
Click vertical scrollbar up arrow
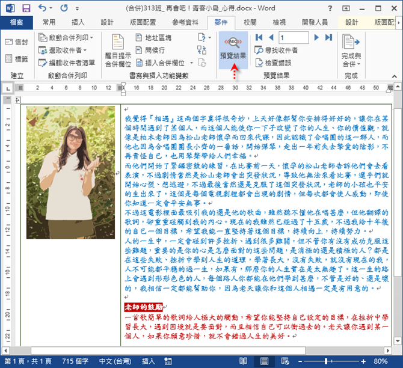pos(398,87)
